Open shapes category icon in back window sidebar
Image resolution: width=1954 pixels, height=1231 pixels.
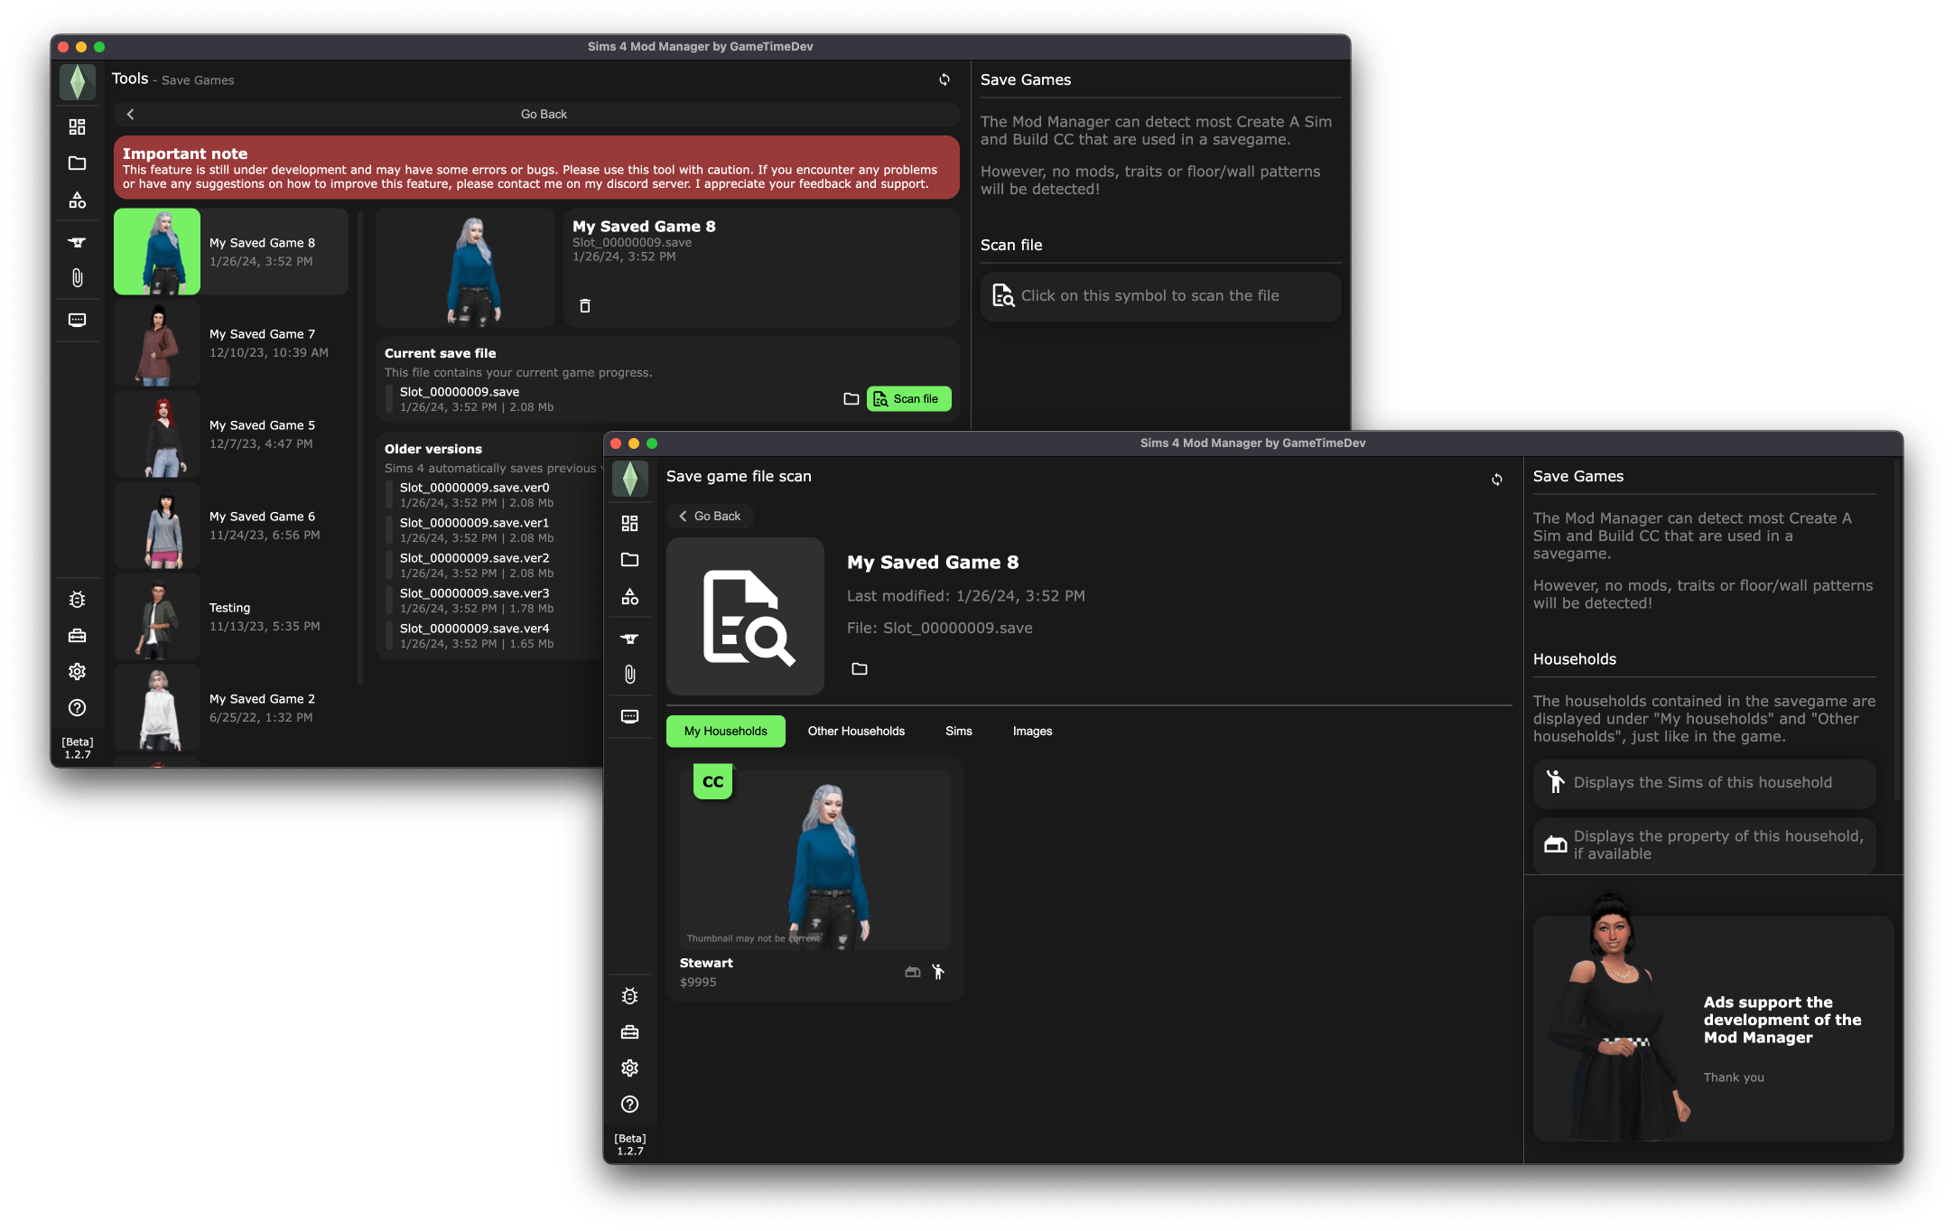click(78, 201)
